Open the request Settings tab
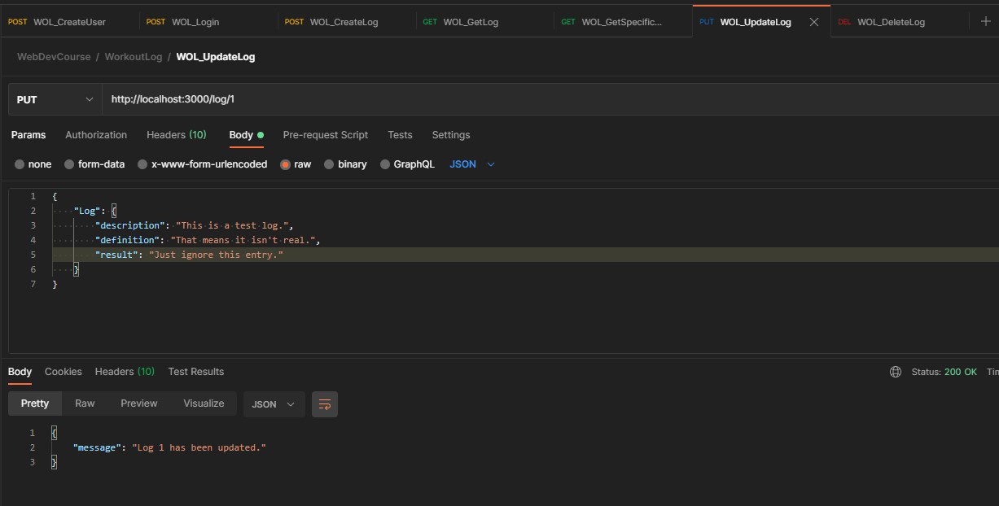The height and width of the screenshot is (506, 999). click(451, 135)
